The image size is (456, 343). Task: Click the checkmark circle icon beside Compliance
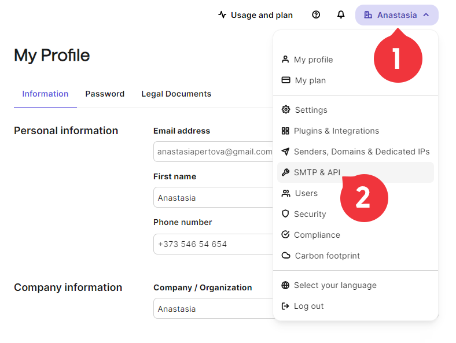click(285, 234)
